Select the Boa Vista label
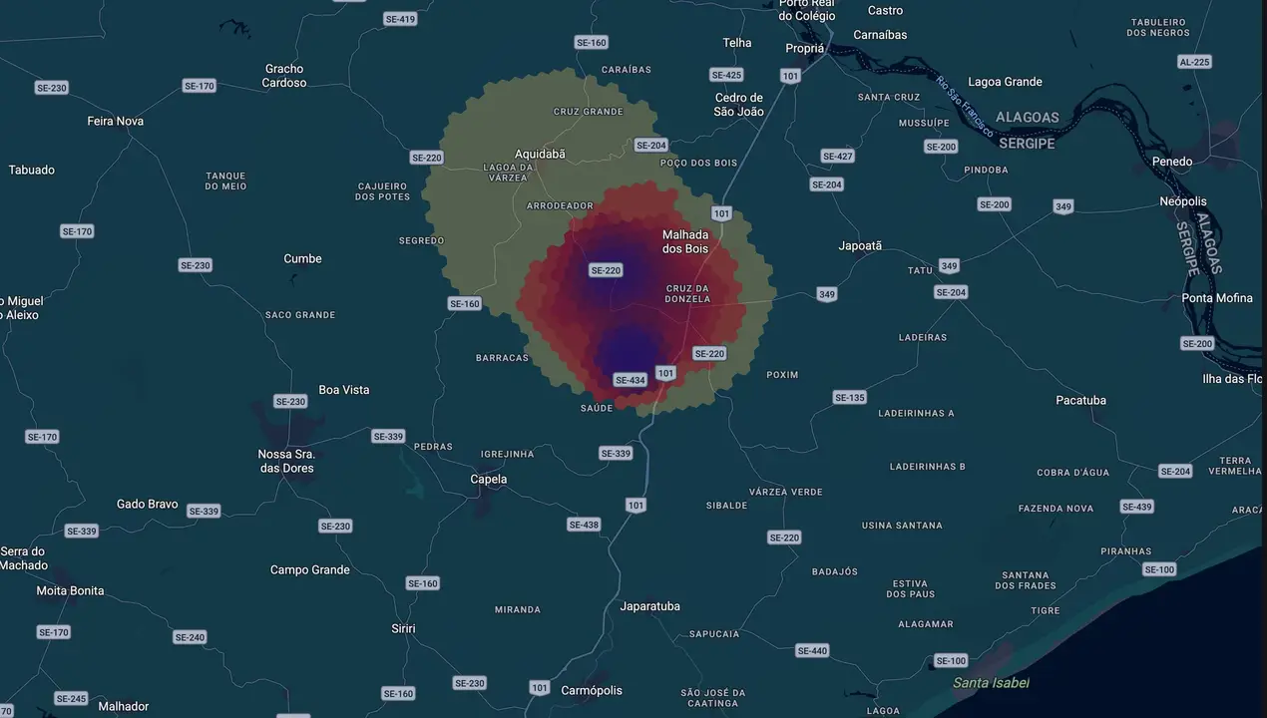The width and height of the screenshot is (1267, 718). point(343,390)
